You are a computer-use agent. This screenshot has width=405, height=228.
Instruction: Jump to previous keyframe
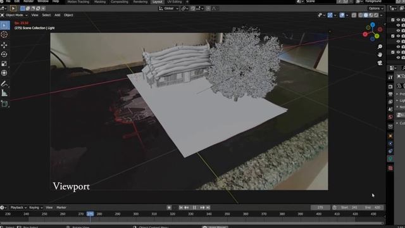(x=187, y=208)
